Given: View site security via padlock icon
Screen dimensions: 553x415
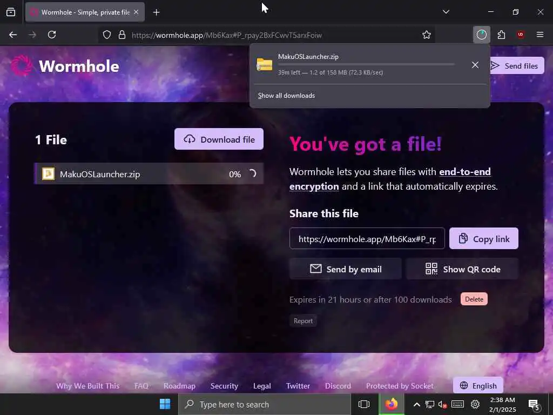Looking at the screenshot, I should [122, 35].
